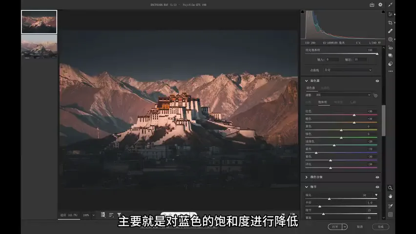Click the 红色 saturation slider handle
This screenshot has height=234, width=416.
(x=354, y=115)
